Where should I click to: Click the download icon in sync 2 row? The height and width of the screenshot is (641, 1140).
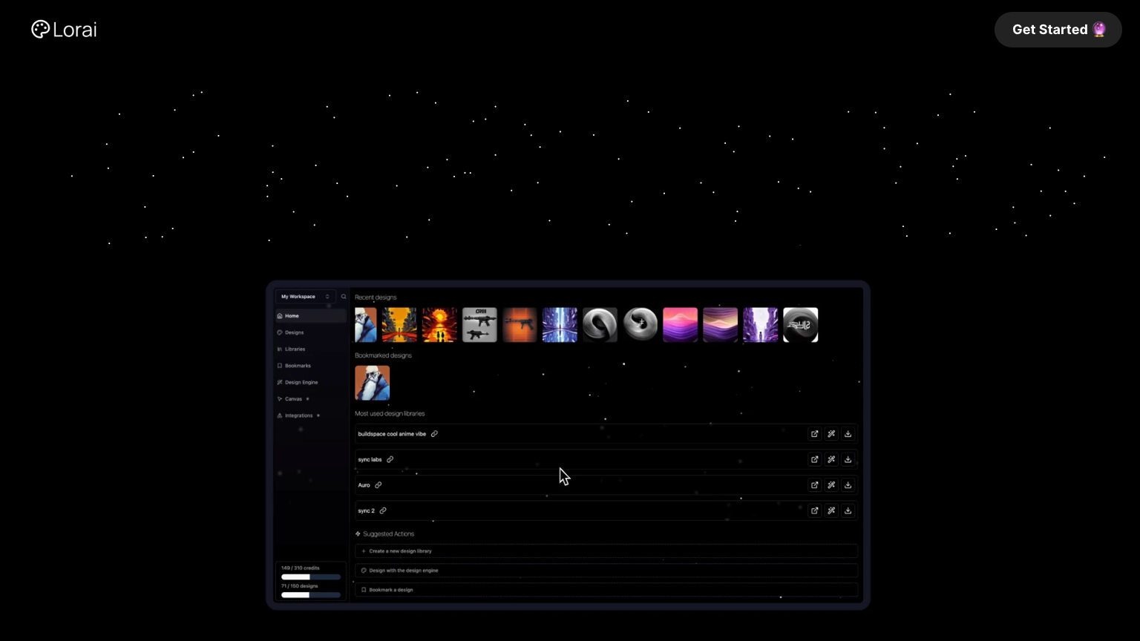(x=848, y=511)
